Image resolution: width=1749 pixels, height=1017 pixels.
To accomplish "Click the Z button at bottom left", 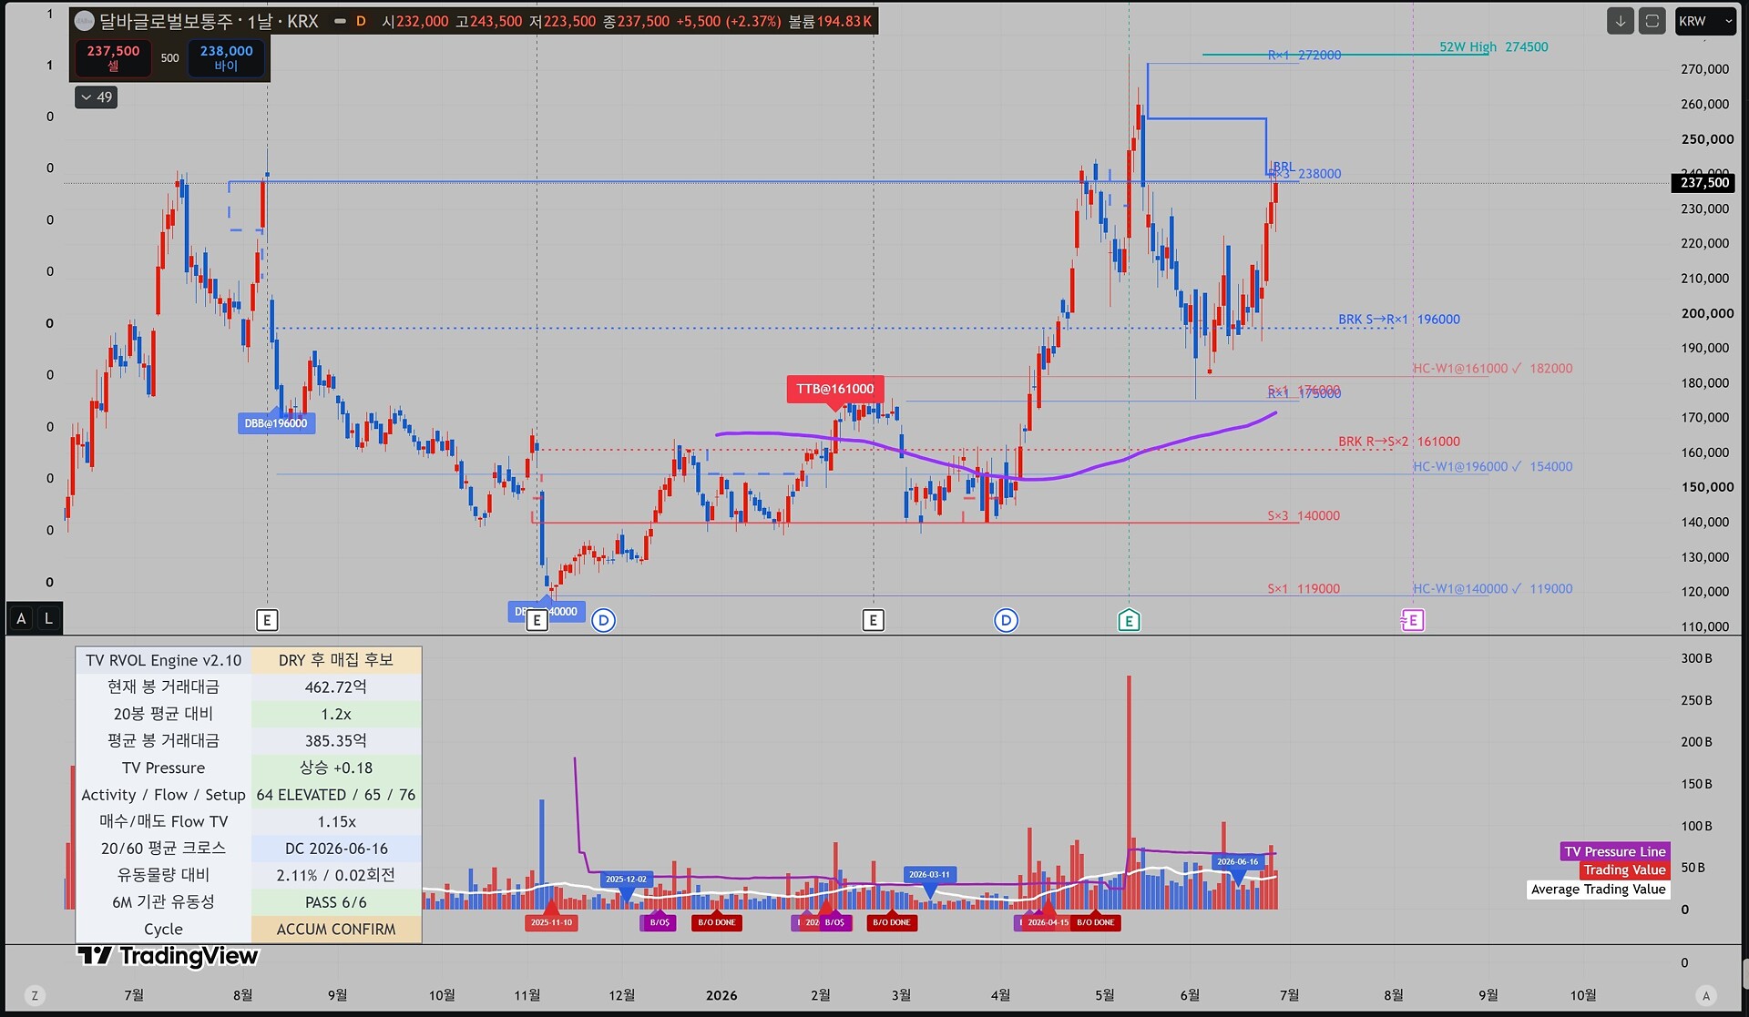I will pyautogui.click(x=35, y=995).
